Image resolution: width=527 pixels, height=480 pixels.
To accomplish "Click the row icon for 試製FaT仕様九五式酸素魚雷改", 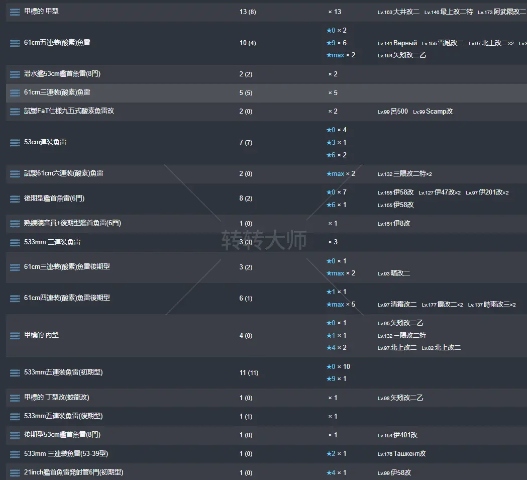I will tap(15, 111).
